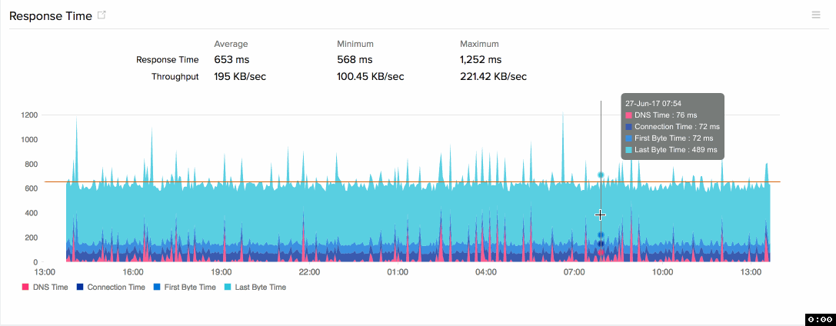Click the Minimum throughput 100.45 KB/sec value
This screenshot has width=836, height=326.
click(x=370, y=76)
